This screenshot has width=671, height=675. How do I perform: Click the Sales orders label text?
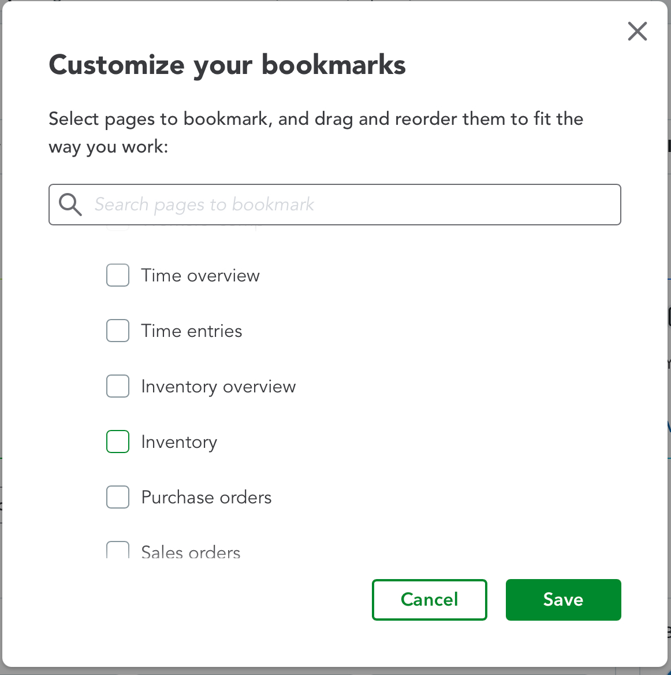pos(191,552)
